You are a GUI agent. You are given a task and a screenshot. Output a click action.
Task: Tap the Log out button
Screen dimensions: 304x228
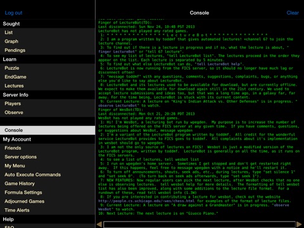13,13
